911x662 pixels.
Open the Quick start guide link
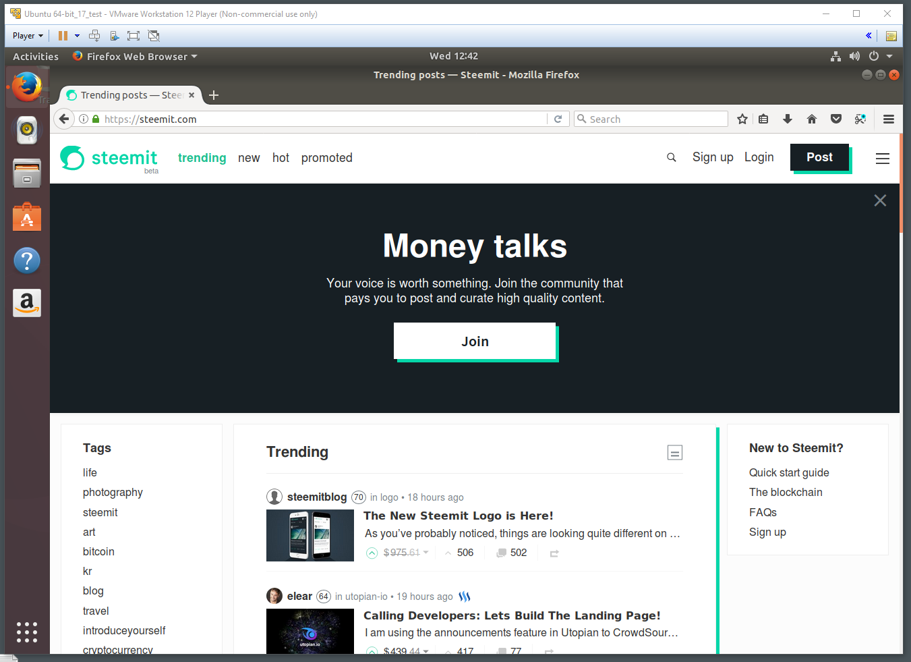pyautogui.click(x=789, y=472)
